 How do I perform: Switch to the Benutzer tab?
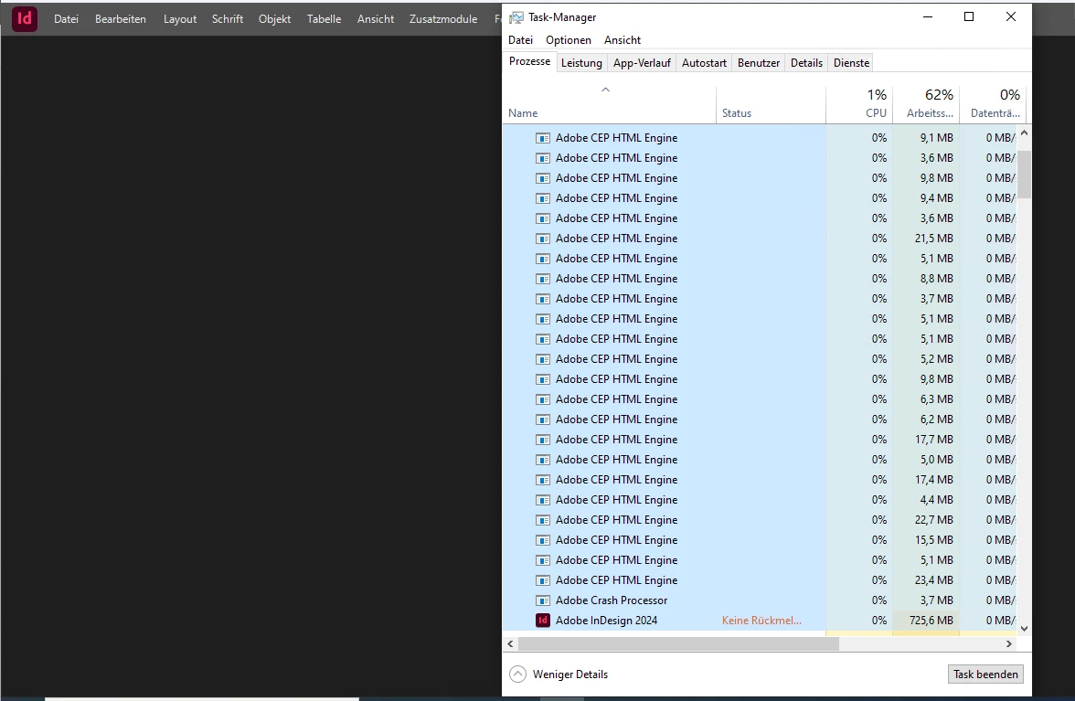(x=759, y=63)
